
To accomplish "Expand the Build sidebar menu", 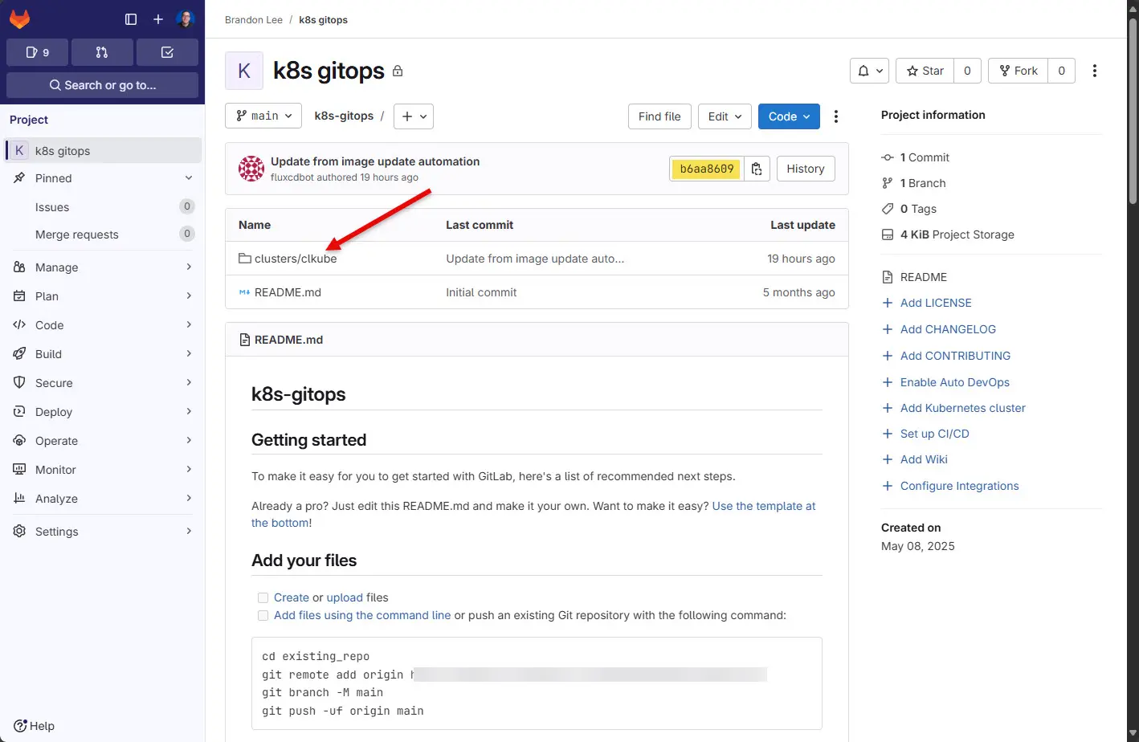I will 102,354.
